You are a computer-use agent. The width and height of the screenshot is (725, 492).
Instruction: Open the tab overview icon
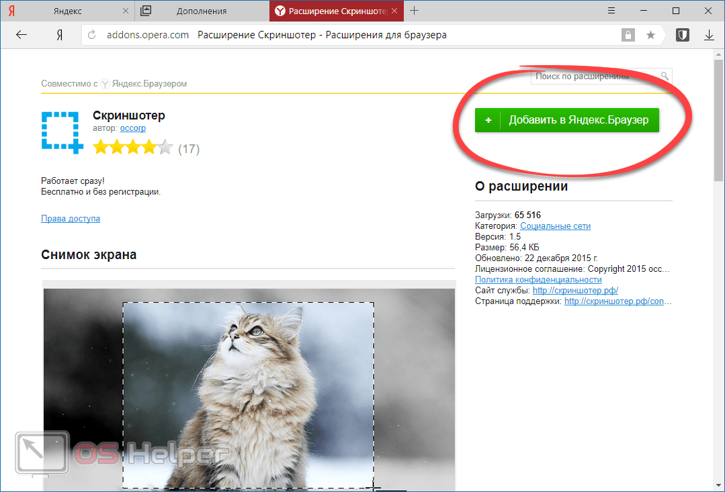coord(146,11)
